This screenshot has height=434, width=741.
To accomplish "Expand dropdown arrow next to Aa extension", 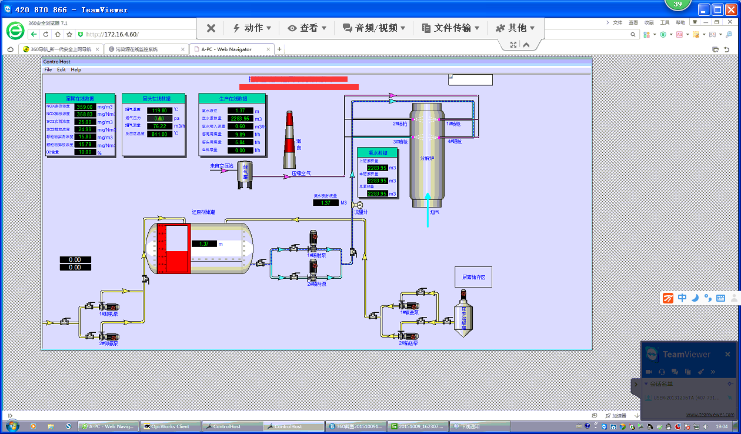I will tap(687, 35).
